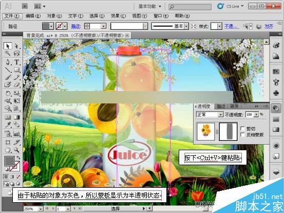Screen dimensions: 284x213
Task: Select the Direct Selection tool
Action: pos(16,46)
